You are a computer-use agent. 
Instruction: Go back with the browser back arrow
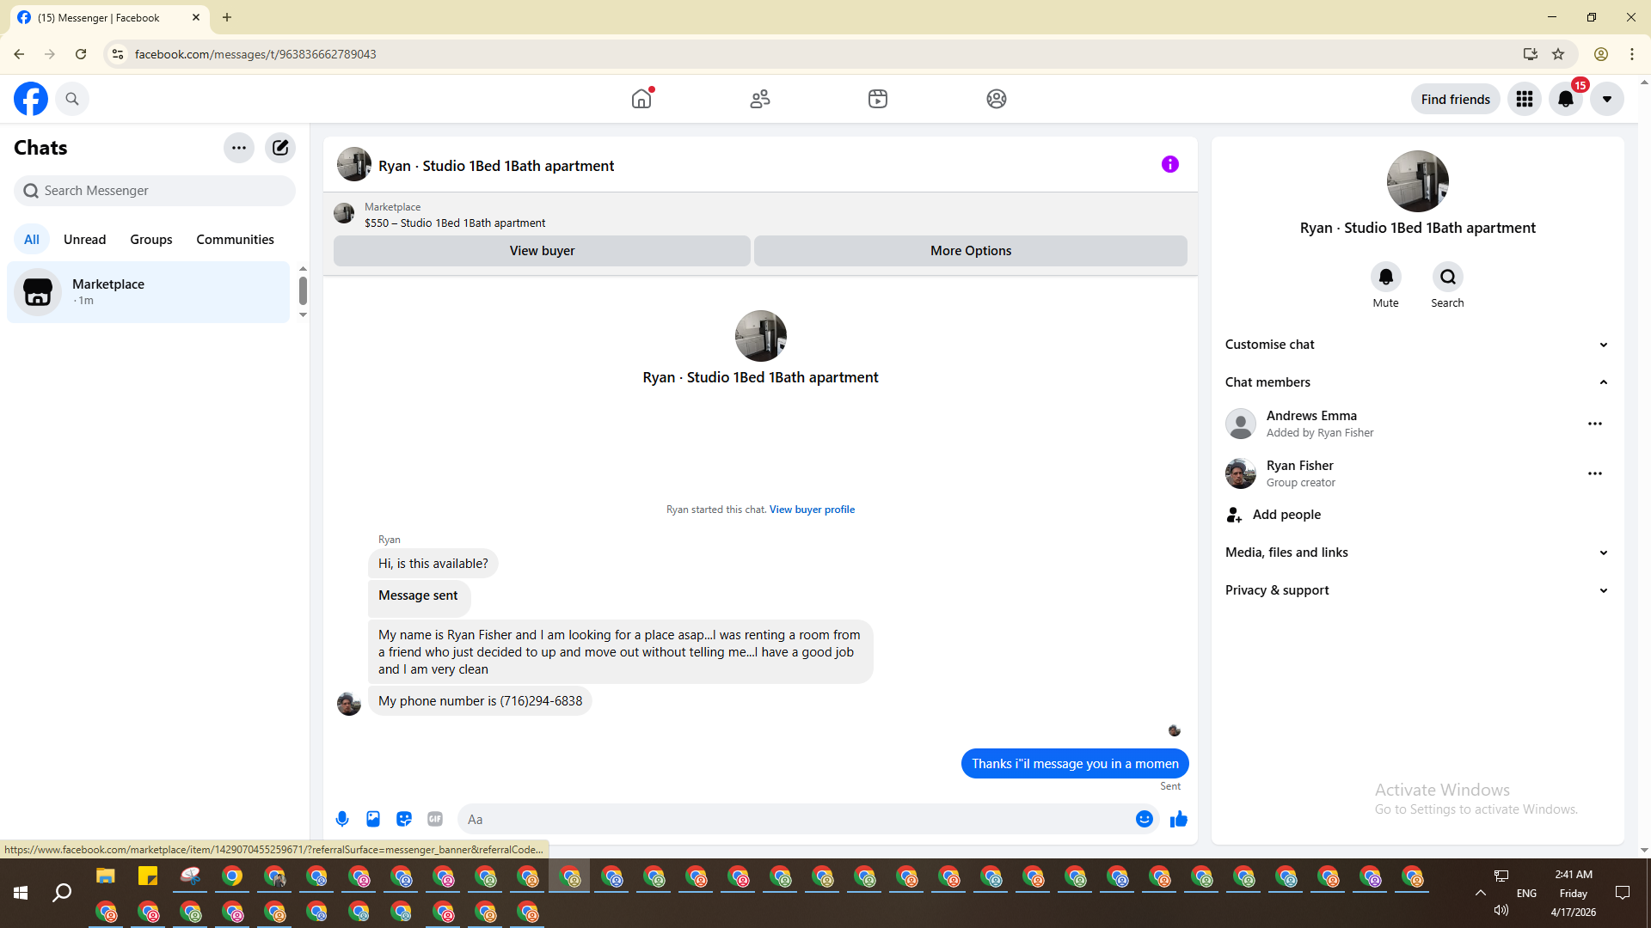[x=19, y=54]
